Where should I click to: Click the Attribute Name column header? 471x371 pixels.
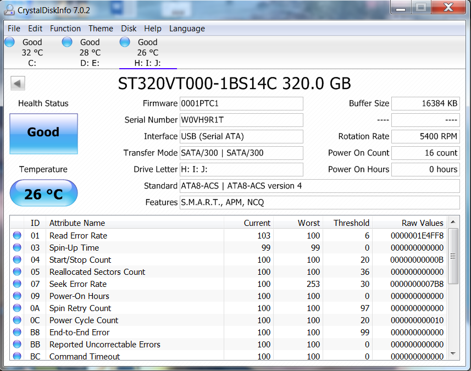click(x=135, y=223)
